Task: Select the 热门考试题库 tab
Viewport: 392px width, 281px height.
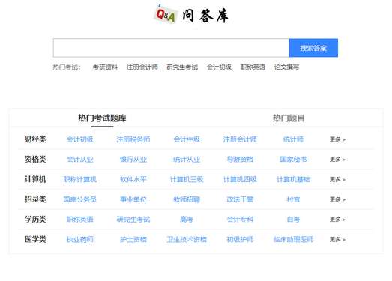Action: (x=102, y=118)
